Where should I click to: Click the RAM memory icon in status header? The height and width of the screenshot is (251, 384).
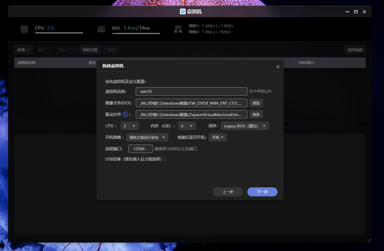pyautogui.click(x=101, y=29)
